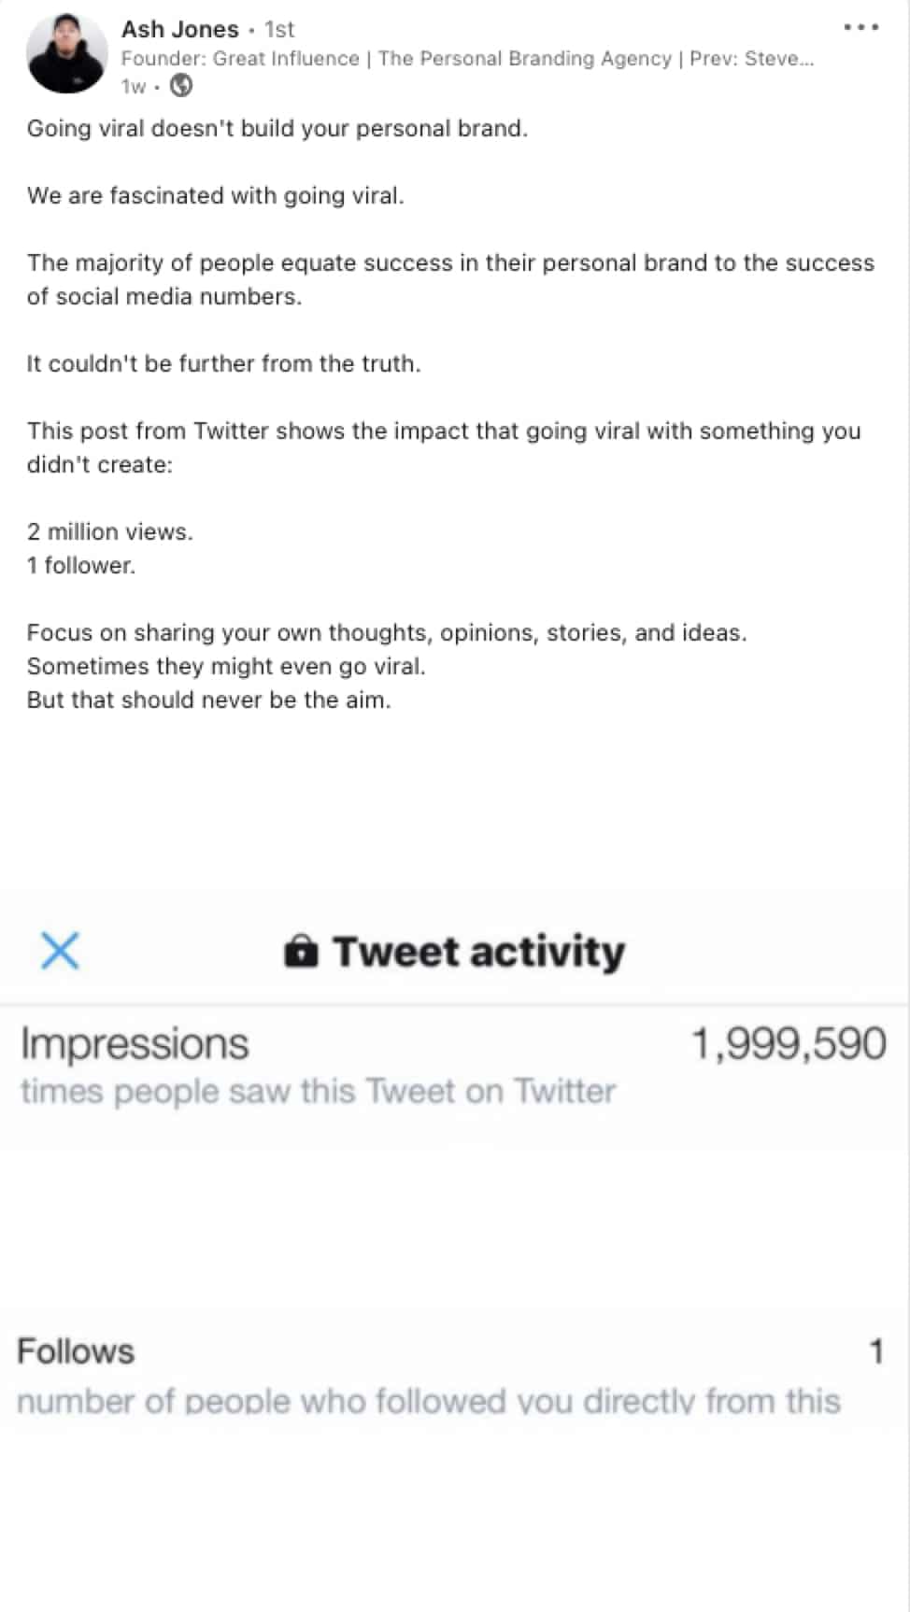The width and height of the screenshot is (910, 1612).
Task: Click the padlock icon beside Tweet activity
Action: point(301,951)
